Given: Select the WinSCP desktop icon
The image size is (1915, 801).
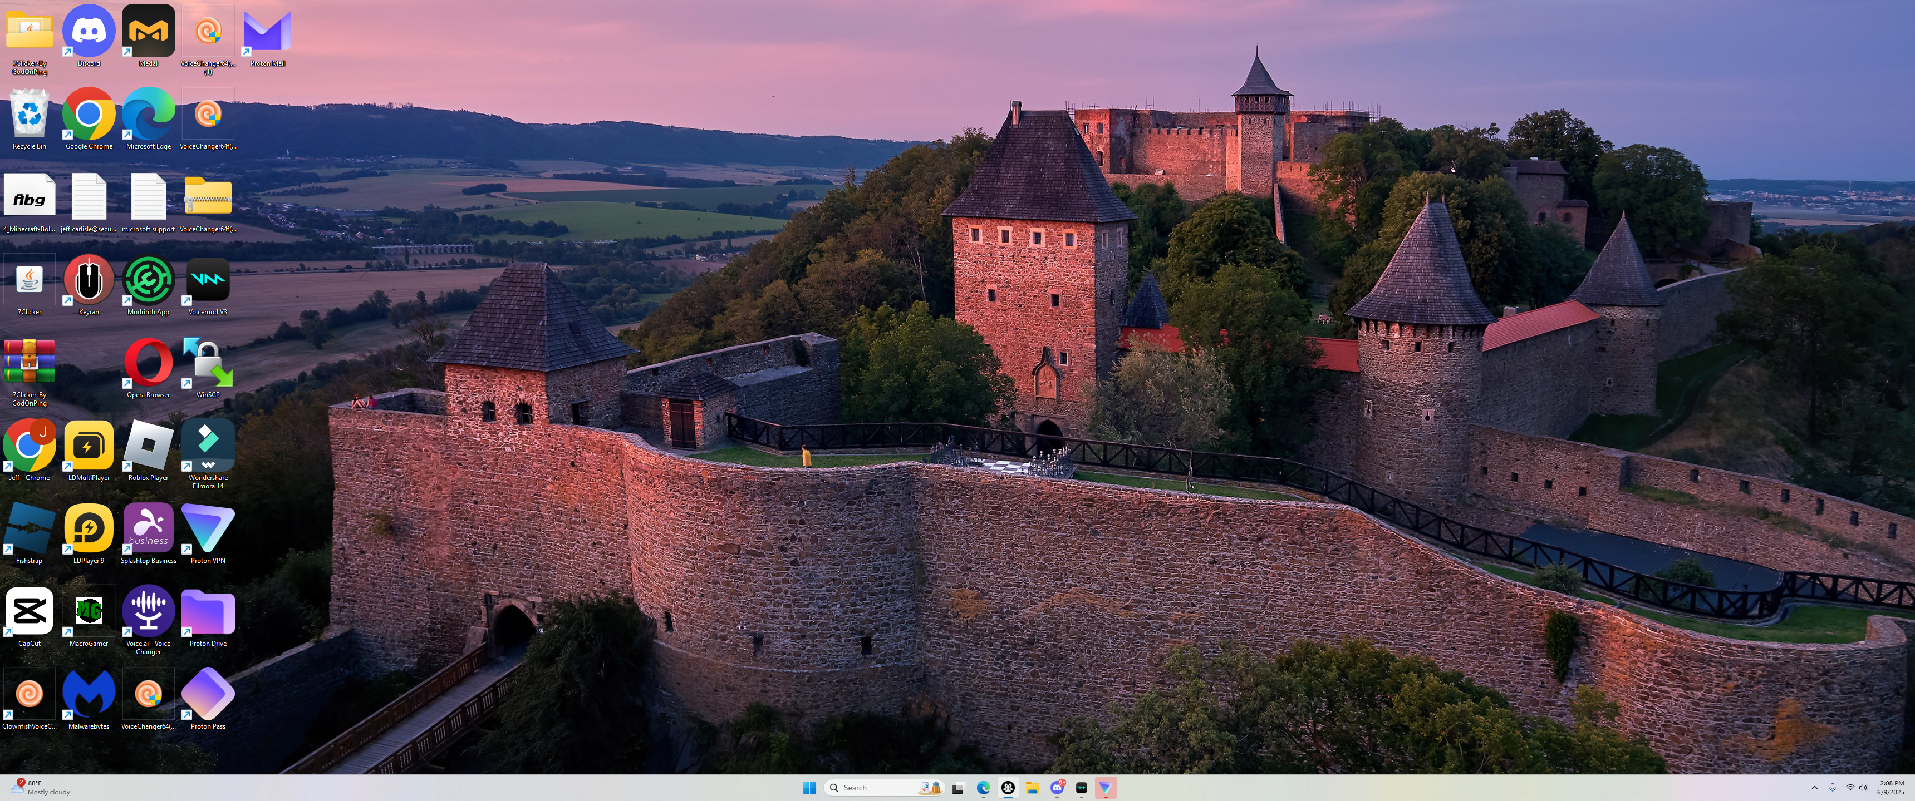Looking at the screenshot, I should coord(208,363).
